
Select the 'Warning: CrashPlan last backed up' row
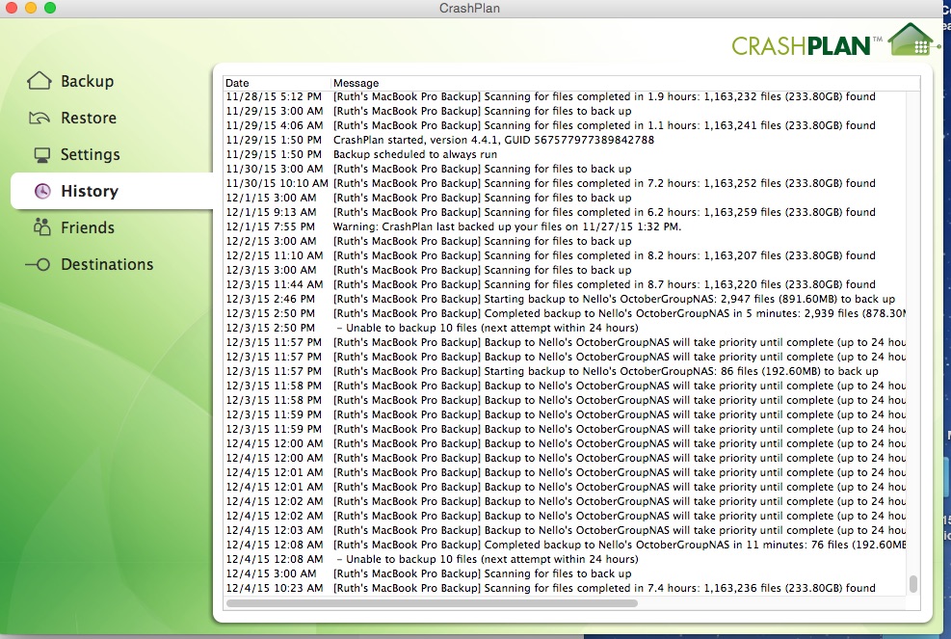[x=566, y=226]
